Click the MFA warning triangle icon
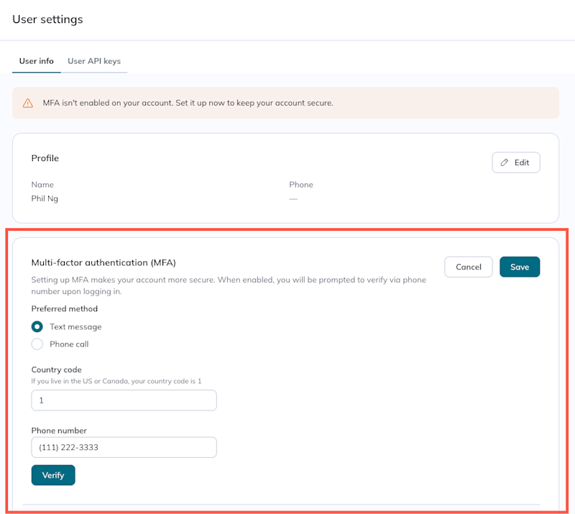Screen dimensions: 575x514 pos(28,103)
